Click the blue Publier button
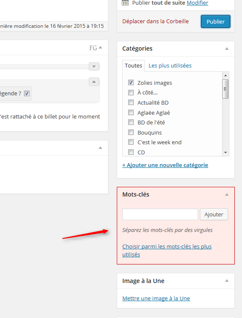This screenshot has width=242, height=318. pos(216,22)
